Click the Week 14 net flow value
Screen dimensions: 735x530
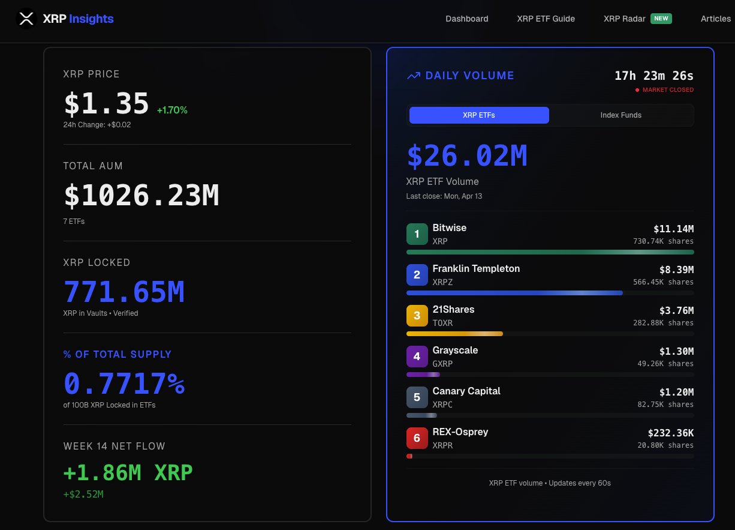(128, 473)
